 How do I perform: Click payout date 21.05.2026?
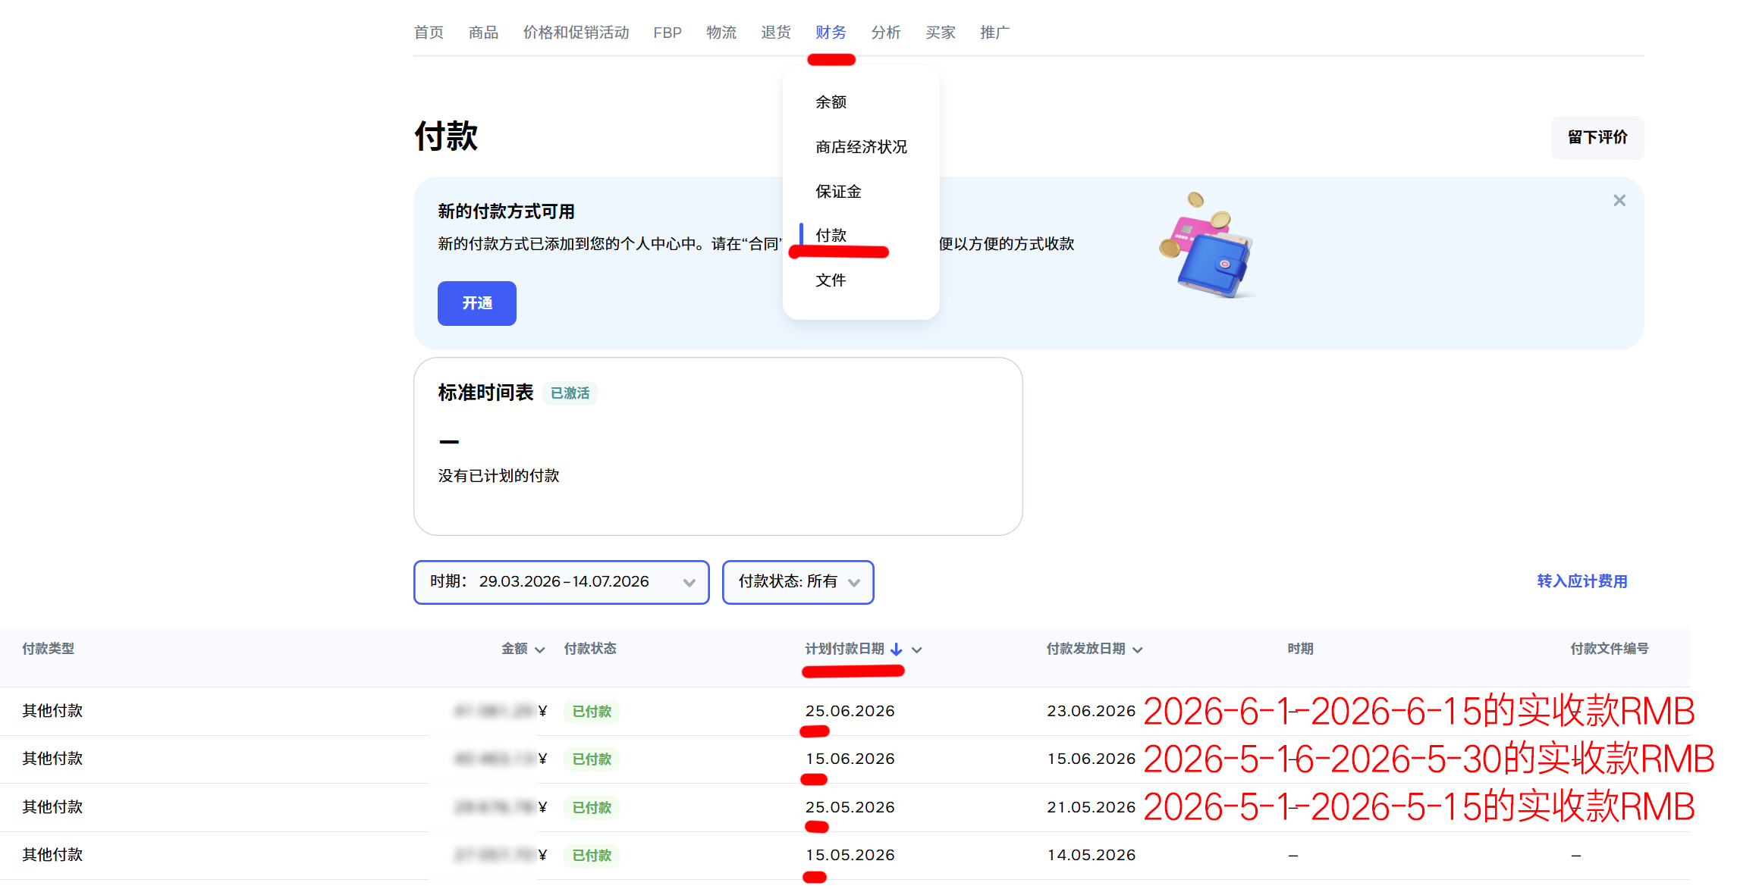click(x=1092, y=807)
